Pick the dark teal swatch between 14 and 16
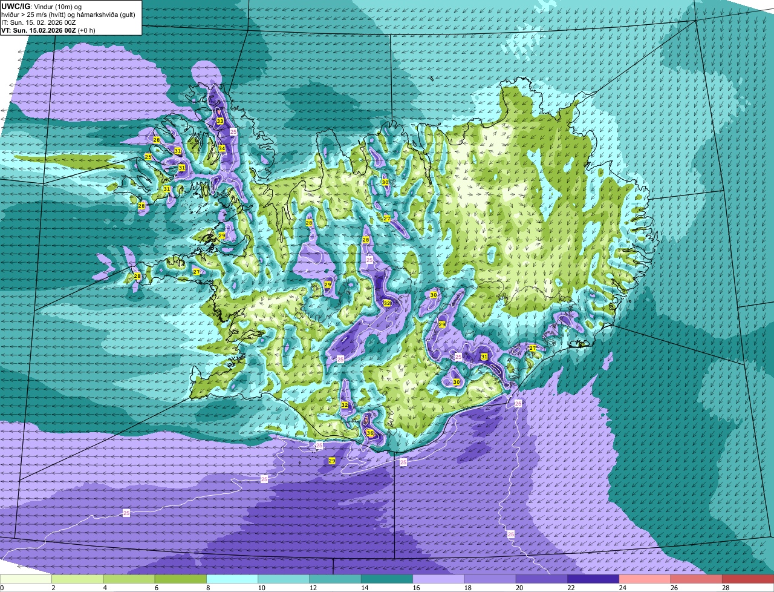 387,579
